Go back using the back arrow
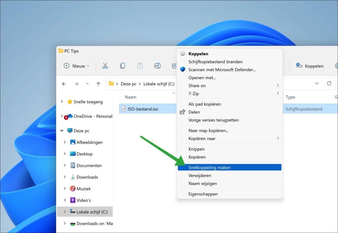 click(x=64, y=84)
